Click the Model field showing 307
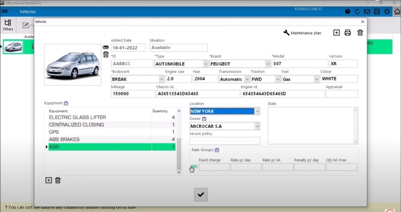This screenshot has width=401, height=212. click(x=300, y=64)
